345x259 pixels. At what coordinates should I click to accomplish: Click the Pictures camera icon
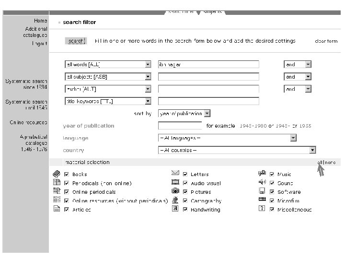[175, 190]
